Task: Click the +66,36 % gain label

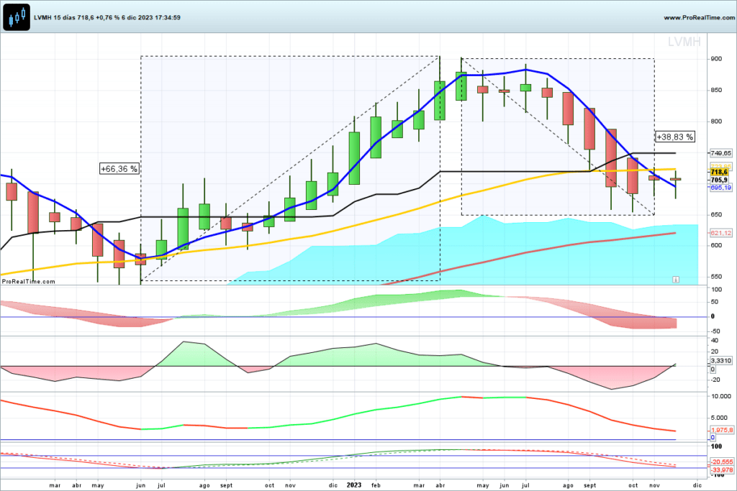Action: point(119,168)
